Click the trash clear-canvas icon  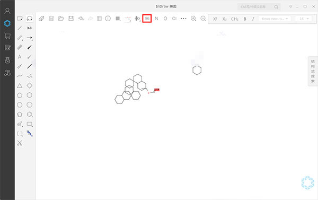(51, 19)
